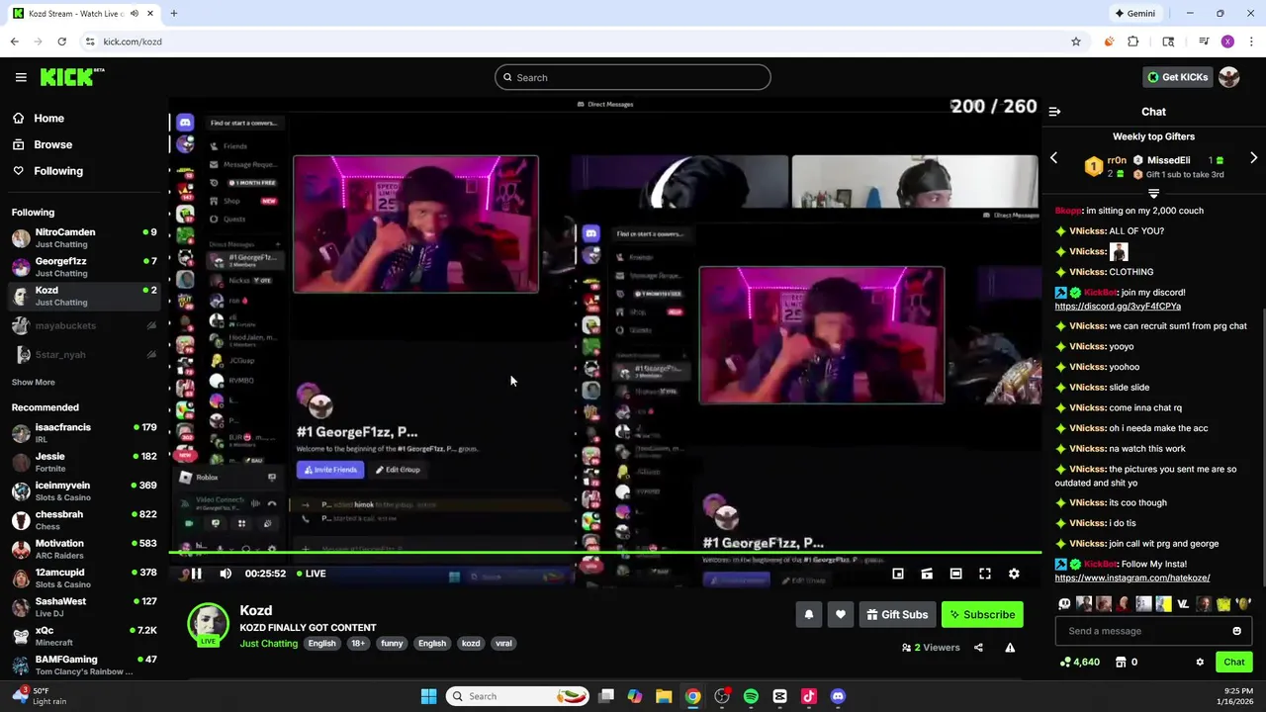This screenshot has height=712, width=1266.
Task: Open the discord.gg invite link
Action: [1118, 307]
